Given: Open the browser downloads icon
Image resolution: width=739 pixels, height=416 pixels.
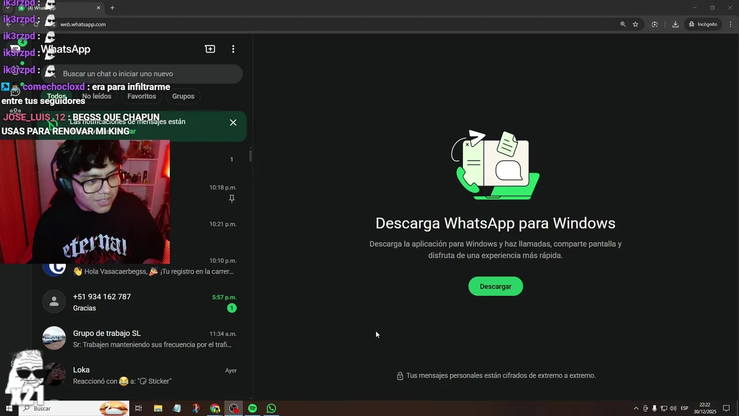Looking at the screenshot, I should (675, 24).
